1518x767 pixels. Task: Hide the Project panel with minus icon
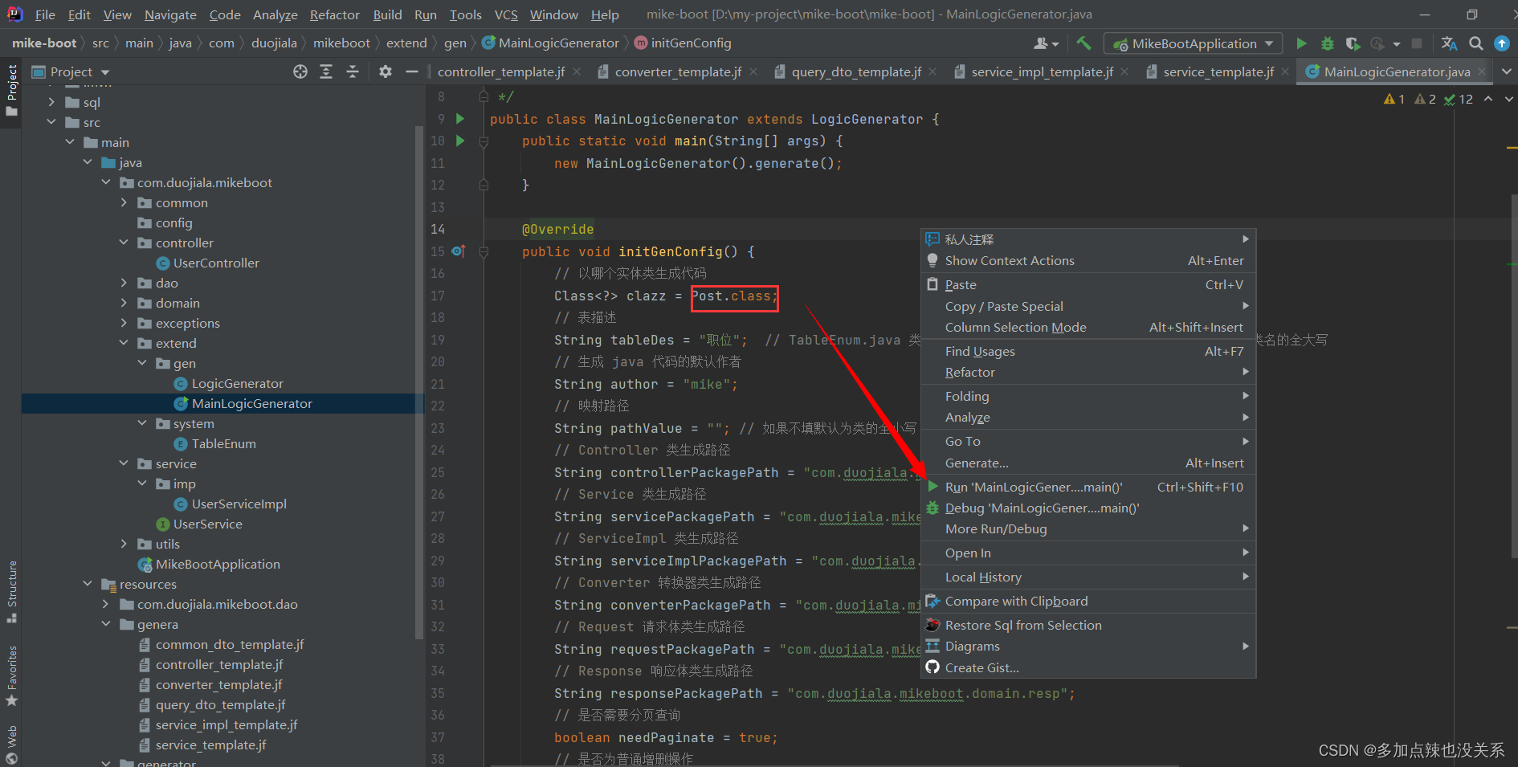point(412,71)
